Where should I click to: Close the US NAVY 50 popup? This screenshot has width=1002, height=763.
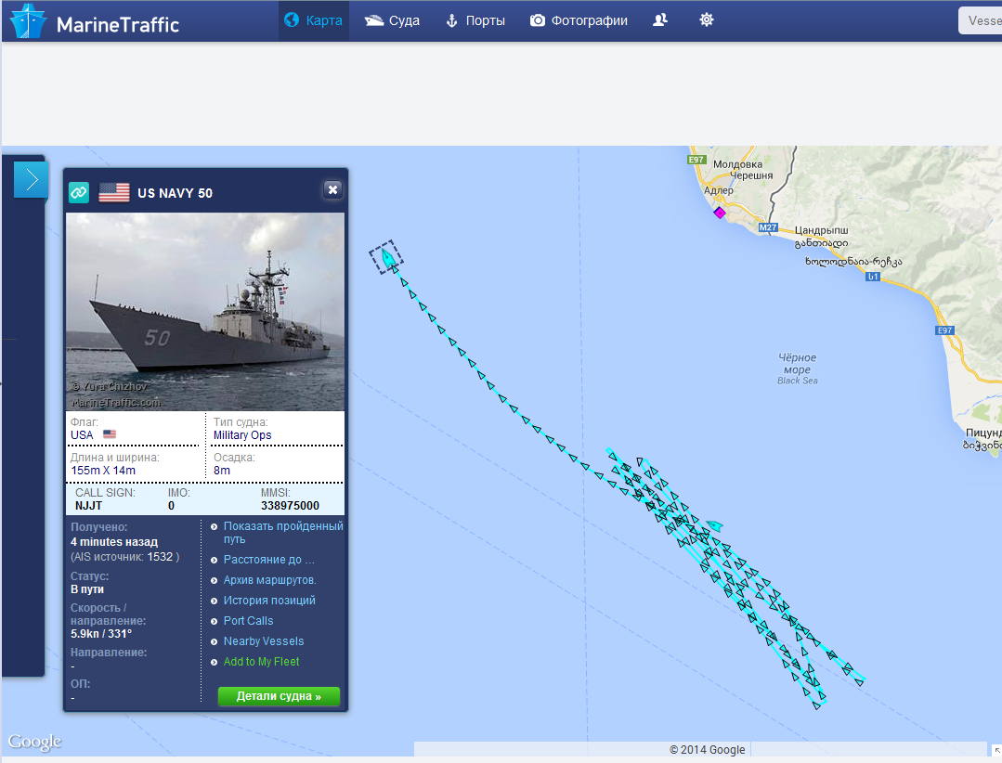pyautogui.click(x=332, y=189)
